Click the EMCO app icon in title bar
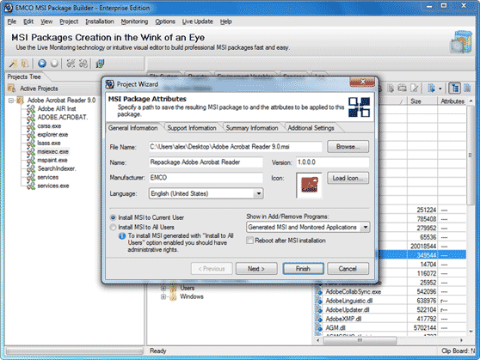The image size is (480, 360). (9, 8)
